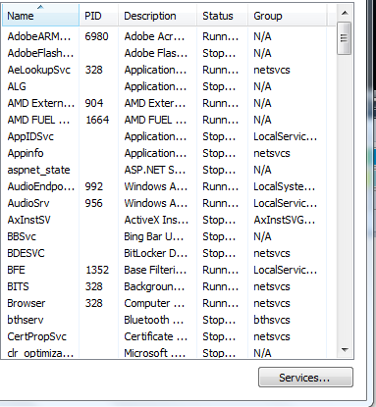Select the bthserv service
Screen dimensions: 376x407
(x=26, y=320)
